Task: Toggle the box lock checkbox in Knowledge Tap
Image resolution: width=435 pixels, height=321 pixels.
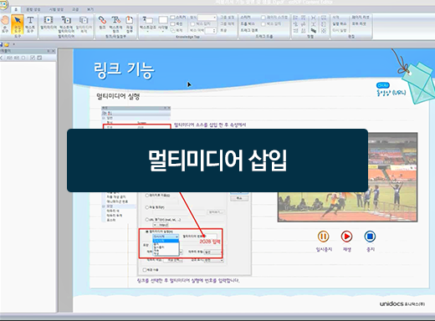Action: 192,24
